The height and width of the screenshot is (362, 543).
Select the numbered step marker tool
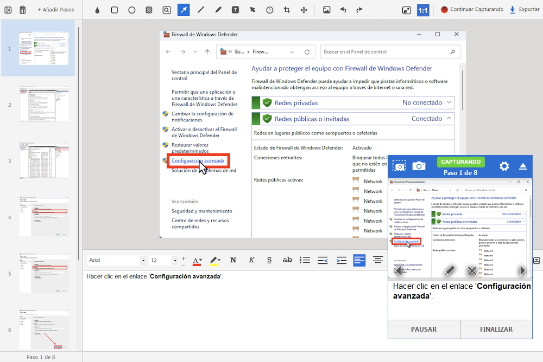coord(270,10)
